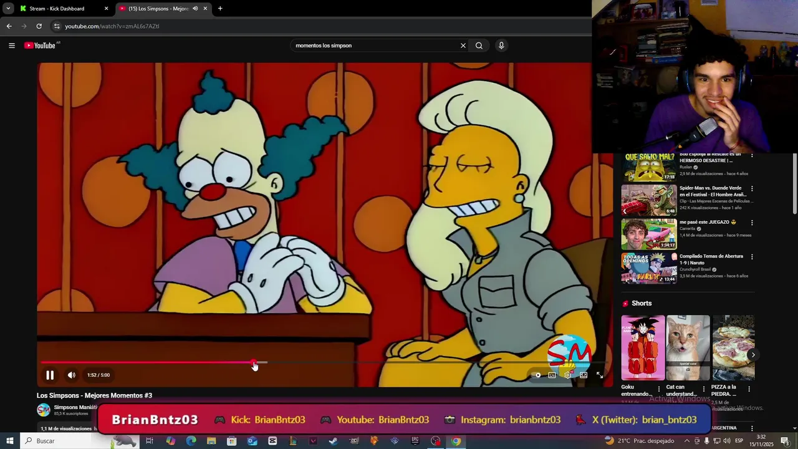798x449 pixels.
Task: Open options for PIZZA a la PIEDRA short
Action: [x=749, y=389]
